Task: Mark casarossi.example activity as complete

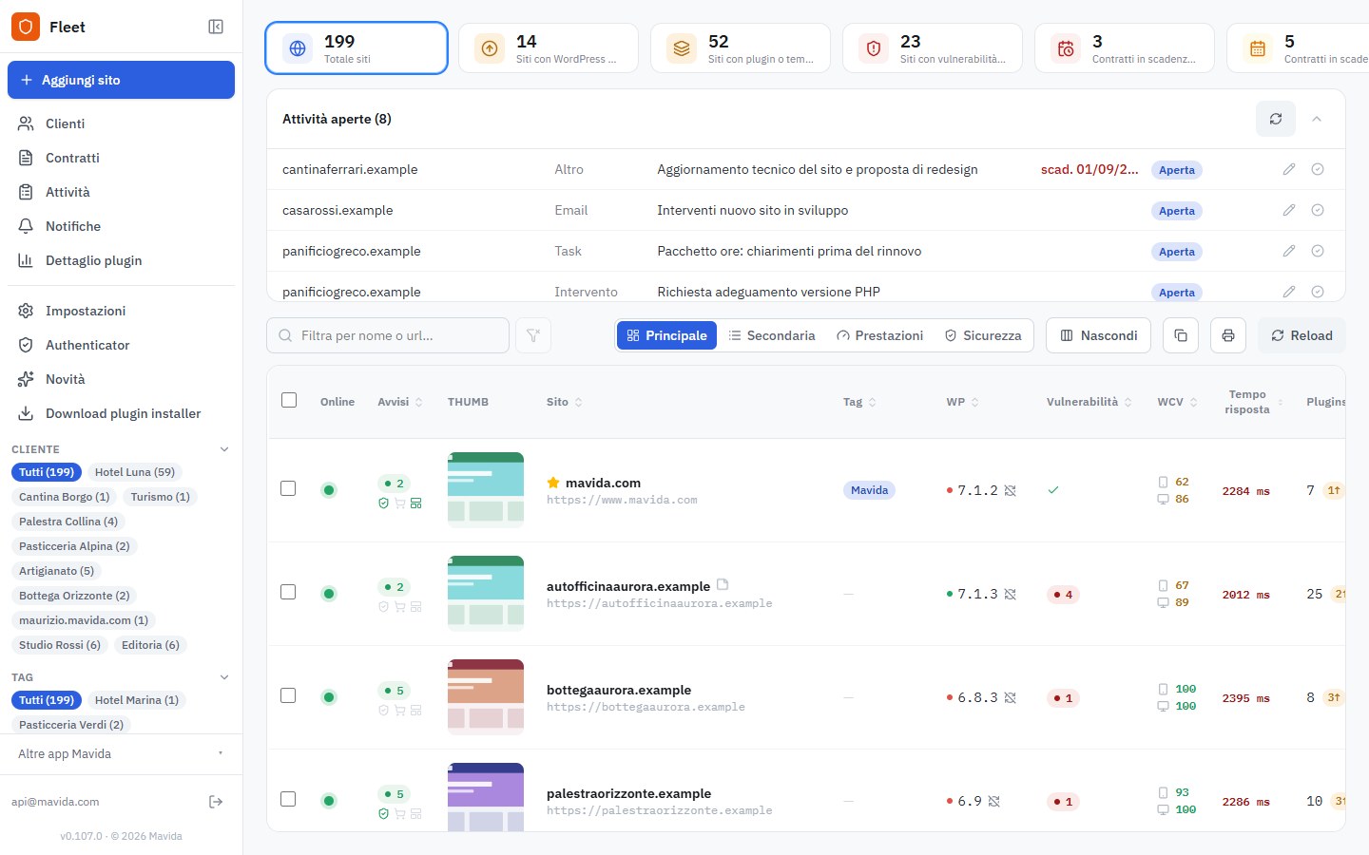Action: [1318, 210]
